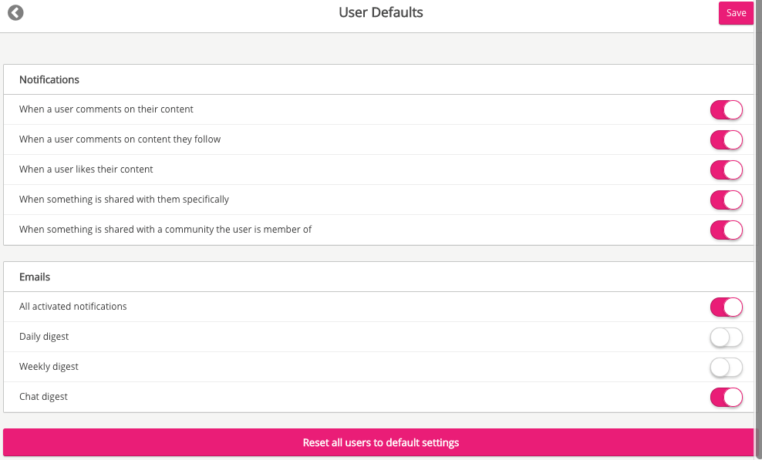Turn off the likes notification switch
762x460 pixels.
726,170
